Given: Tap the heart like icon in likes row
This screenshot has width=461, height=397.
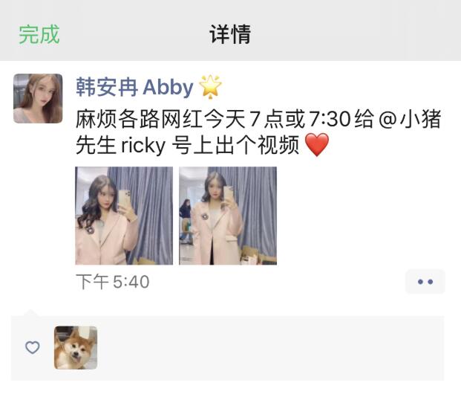Looking at the screenshot, I should [x=33, y=347].
